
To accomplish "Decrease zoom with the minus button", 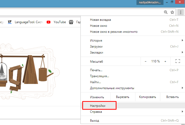I will (145, 61).
